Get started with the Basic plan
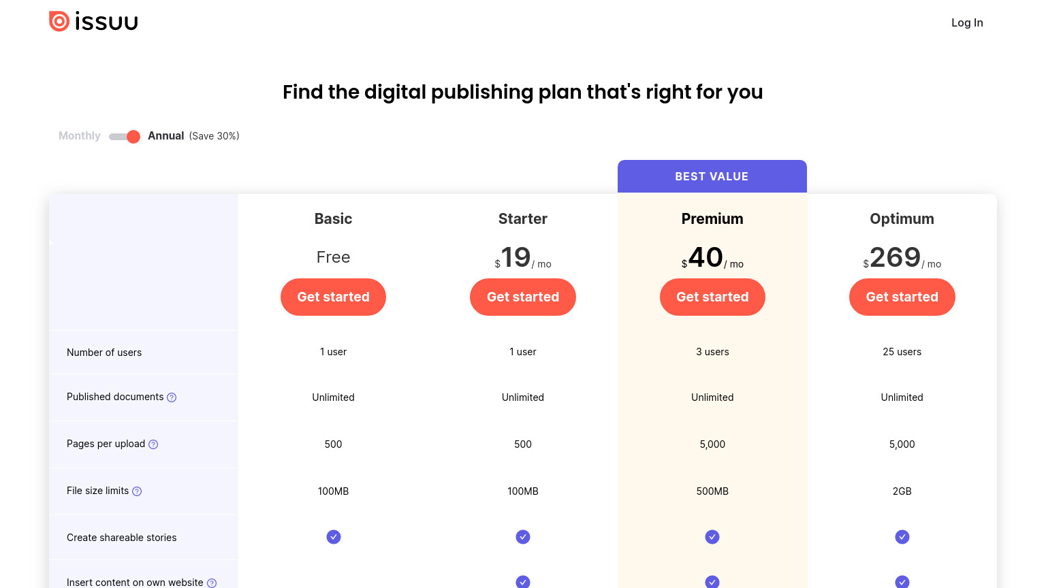 (334, 297)
